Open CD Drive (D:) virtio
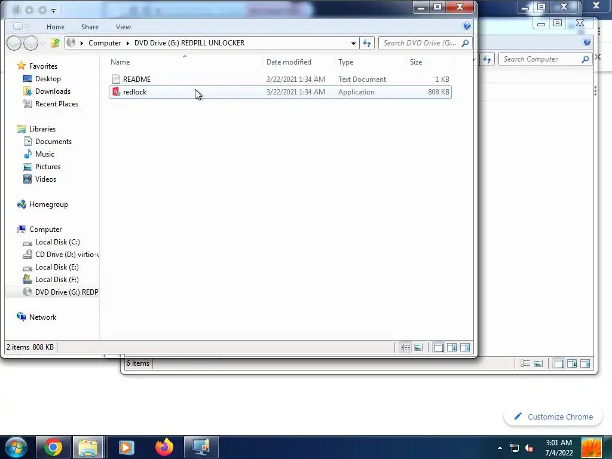This screenshot has width=612, height=459. point(66,255)
